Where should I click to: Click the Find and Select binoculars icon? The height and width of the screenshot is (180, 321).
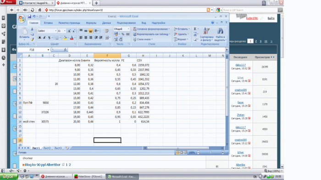pyautogui.click(x=220, y=34)
